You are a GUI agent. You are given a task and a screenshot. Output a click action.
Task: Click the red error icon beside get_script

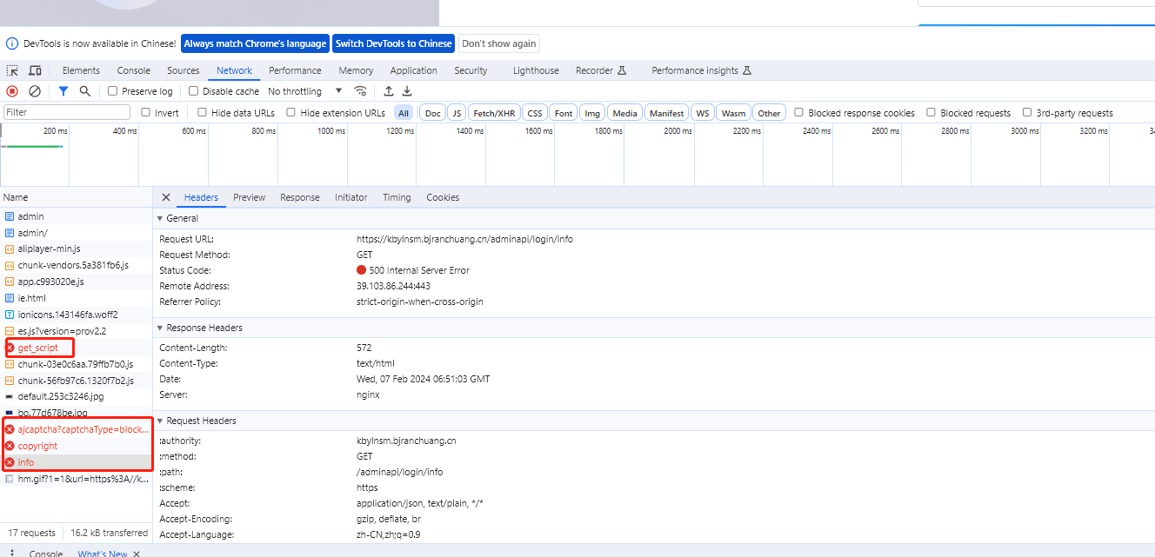10,348
